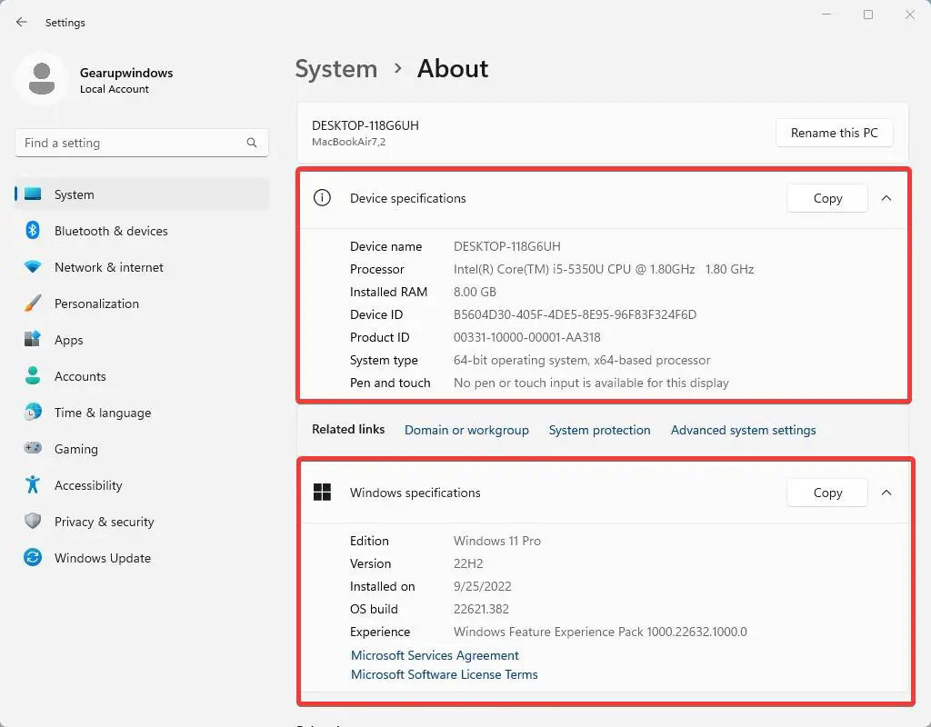The height and width of the screenshot is (727, 931).
Task: Click the Pen and touch value text
Action: [591, 383]
